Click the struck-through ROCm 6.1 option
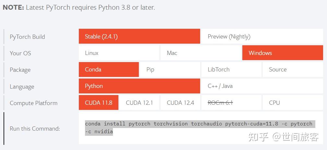 231,103
